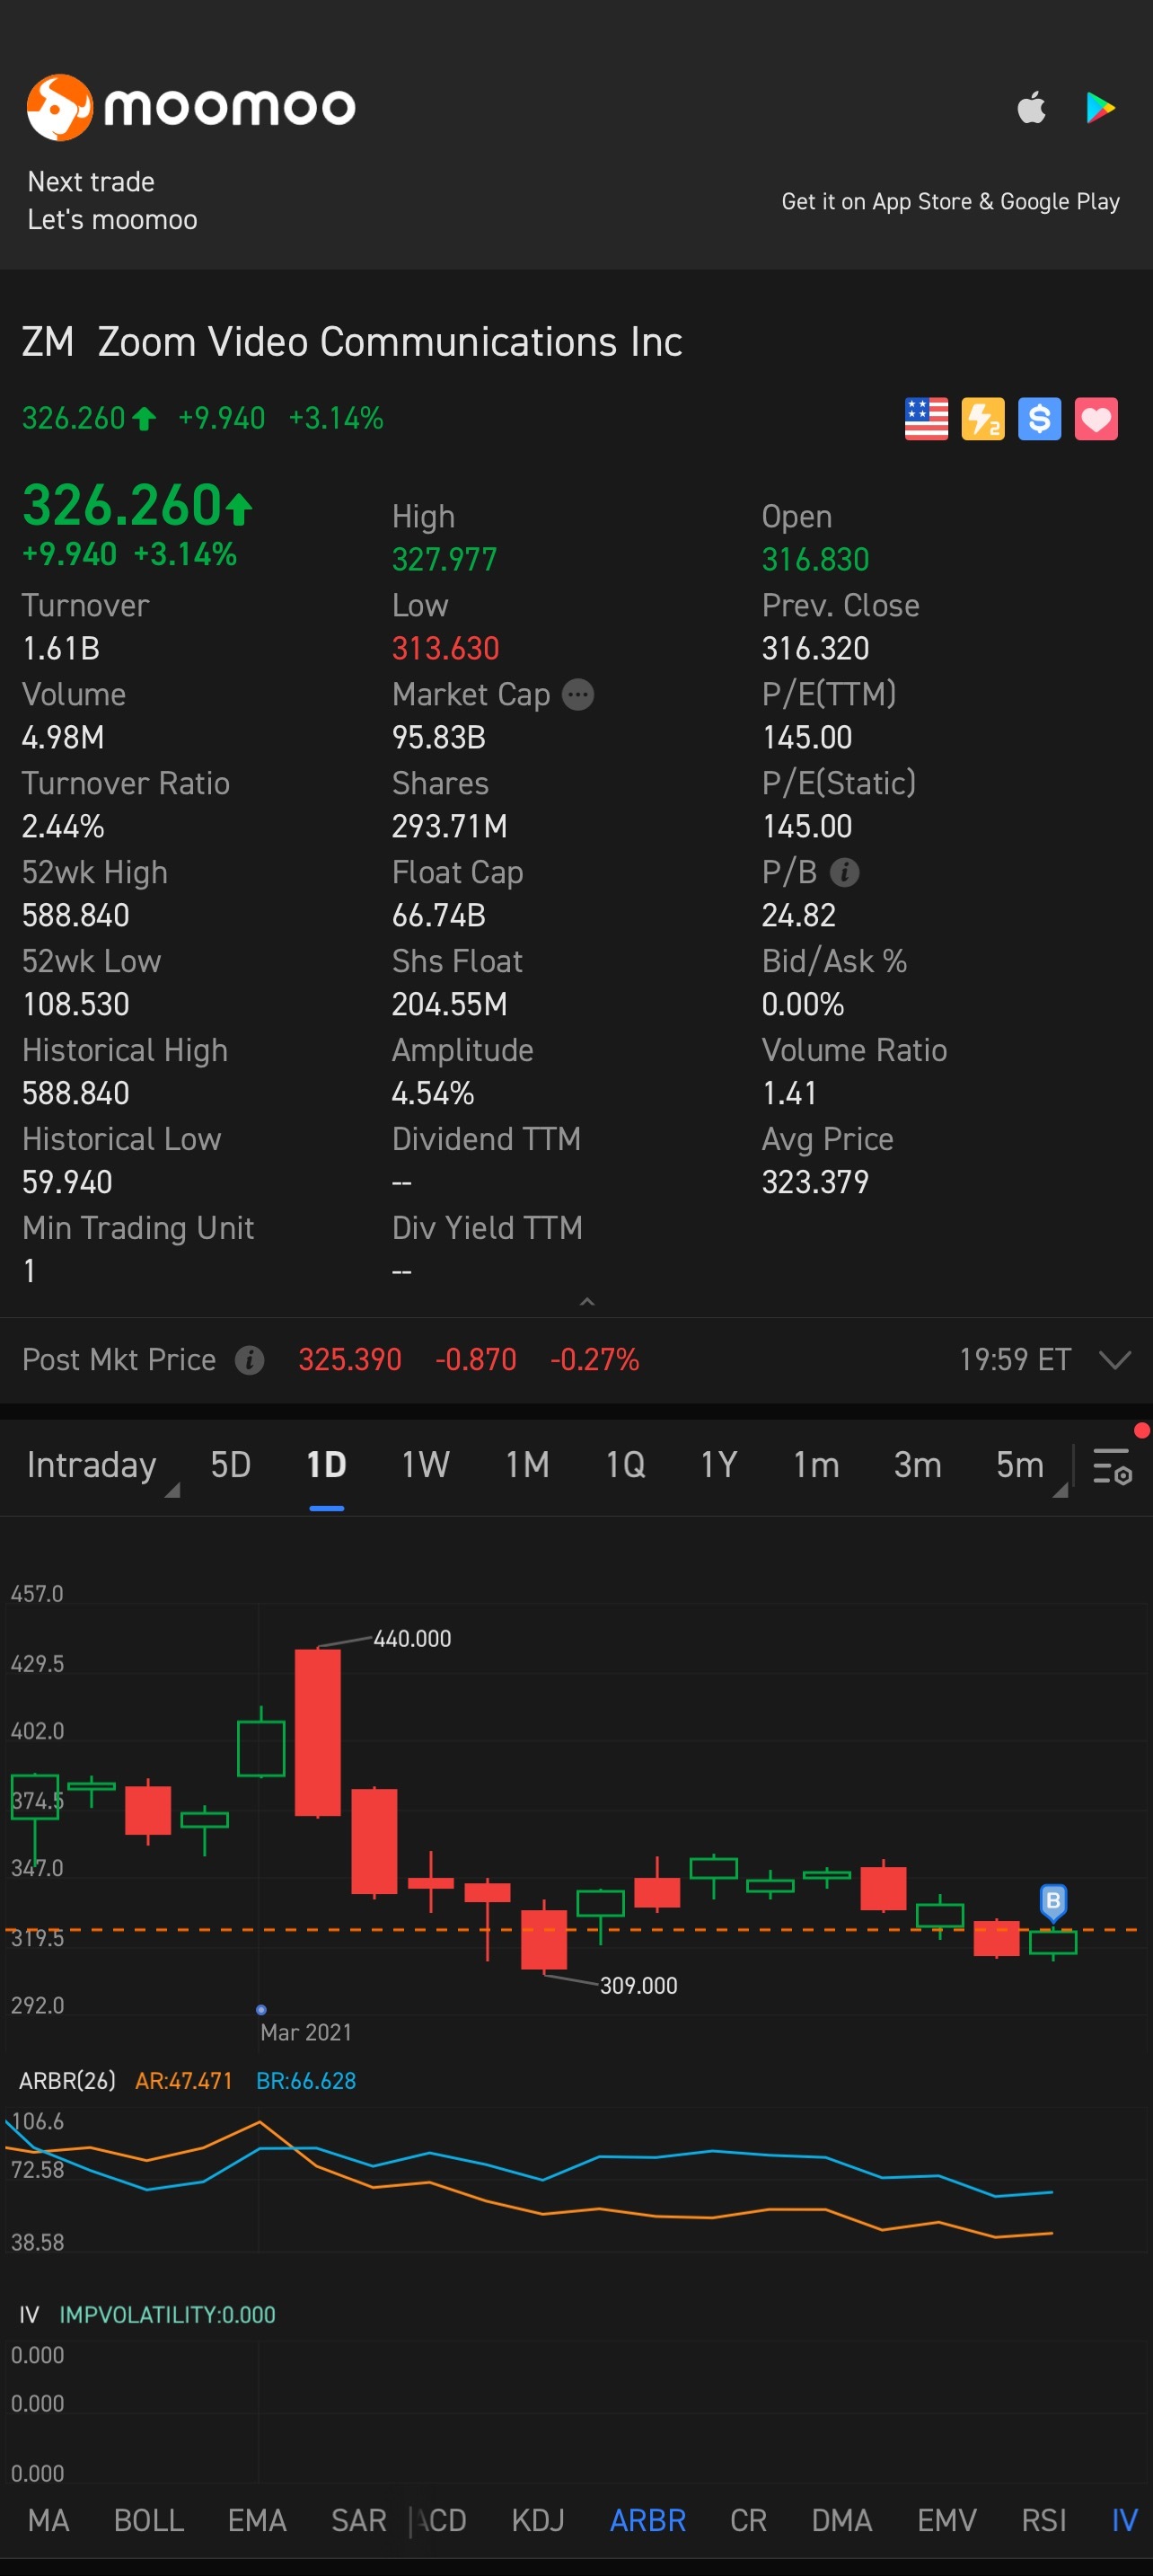Tap the B buy marker on chart

pos(1053,1901)
